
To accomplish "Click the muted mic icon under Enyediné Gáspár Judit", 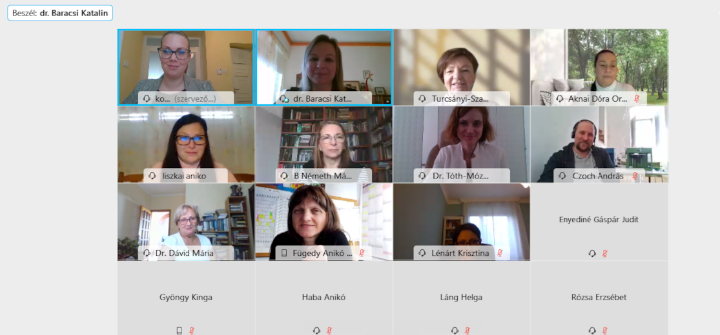I will tap(605, 253).
